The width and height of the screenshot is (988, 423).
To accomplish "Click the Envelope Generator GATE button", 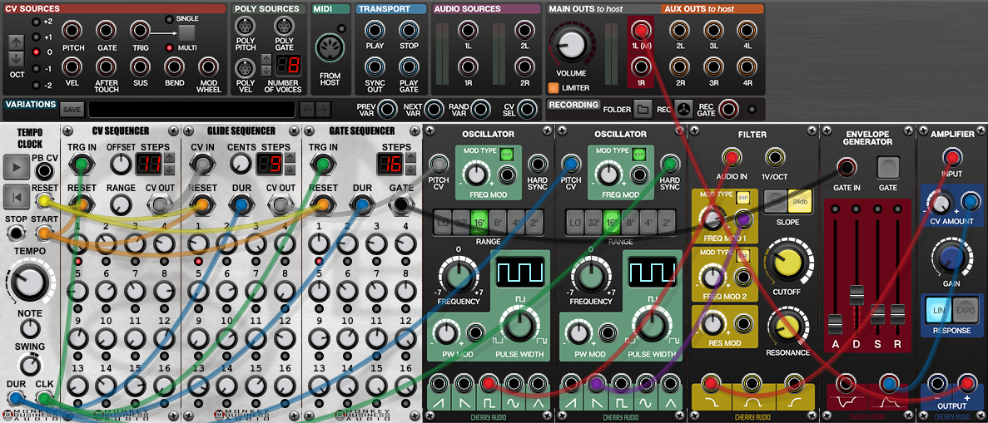I will (x=887, y=168).
